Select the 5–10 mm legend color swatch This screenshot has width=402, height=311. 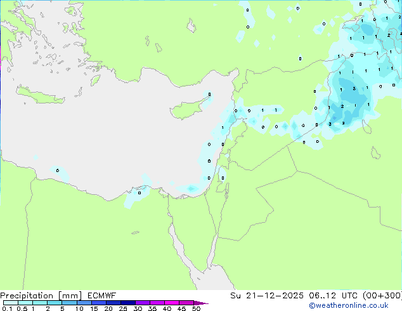pyautogui.click(x=69, y=303)
